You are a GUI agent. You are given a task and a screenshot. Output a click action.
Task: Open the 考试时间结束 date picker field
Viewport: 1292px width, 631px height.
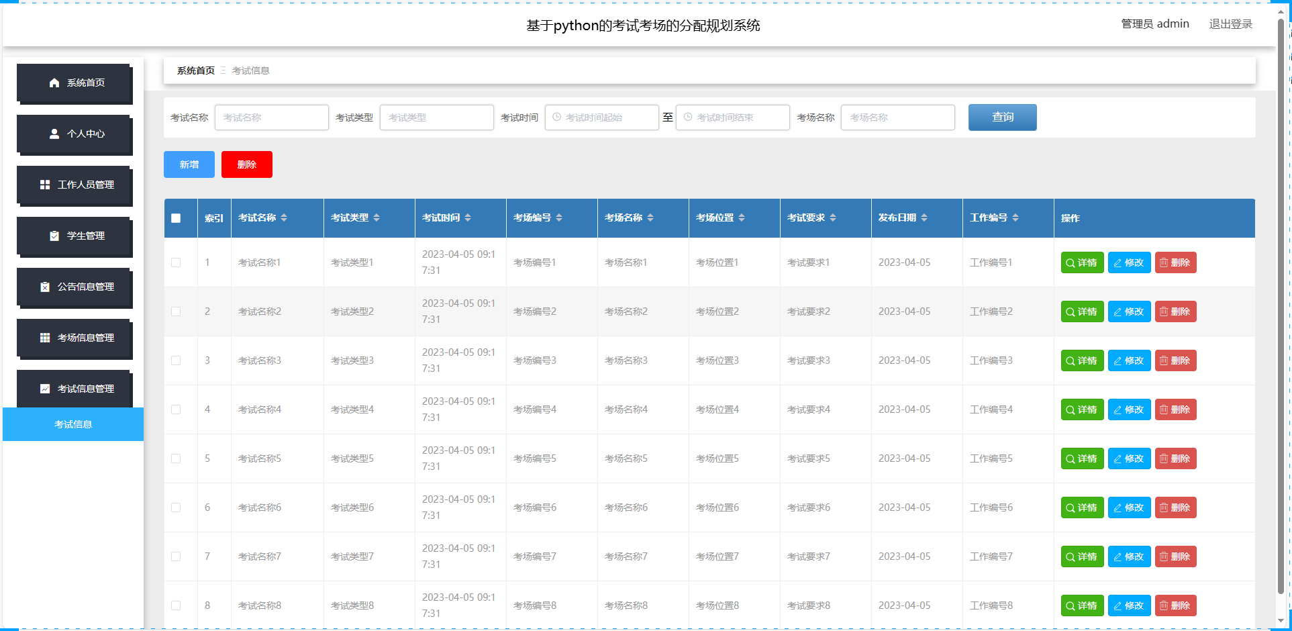coord(733,117)
